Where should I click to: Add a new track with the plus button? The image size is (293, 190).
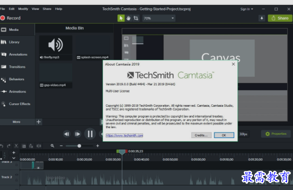(14, 153)
